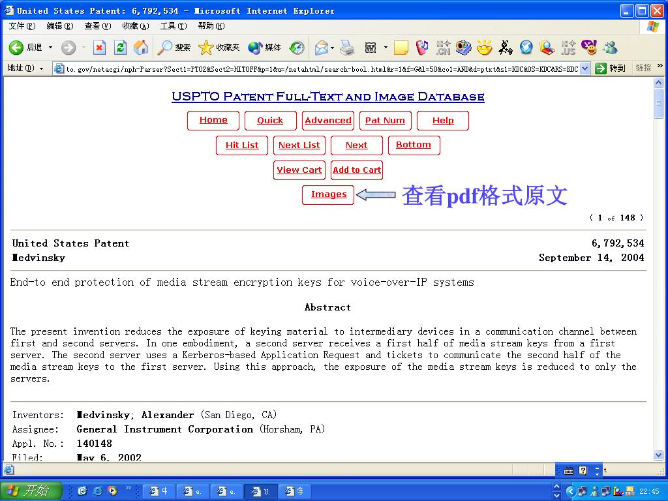Click the pink music player toolbar icon
The image size is (668, 501).
coord(422,47)
